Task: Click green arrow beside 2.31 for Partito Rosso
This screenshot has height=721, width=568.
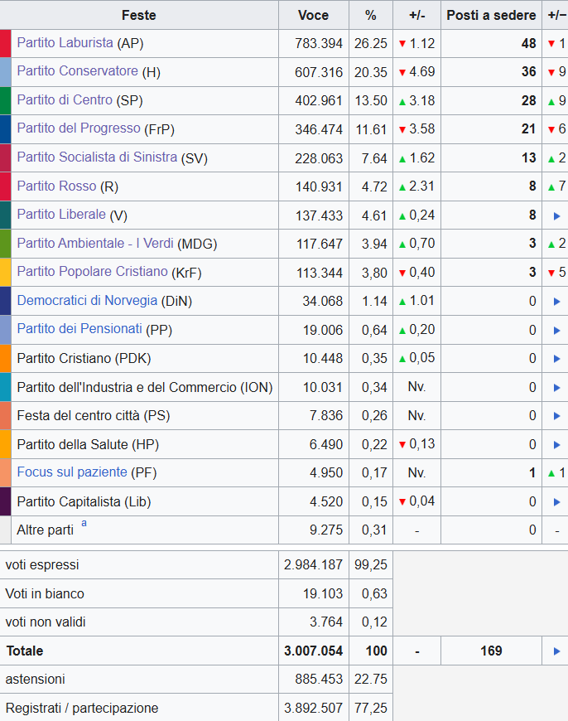Action: point(402,187)
